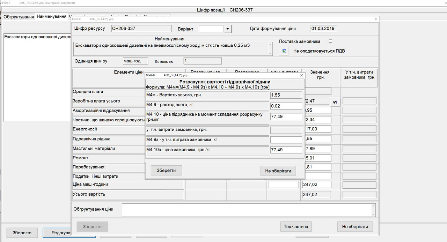Click the 'Усього вартість' row label
The width and height of the screenshot is (447, 242).
click(89, 194)
